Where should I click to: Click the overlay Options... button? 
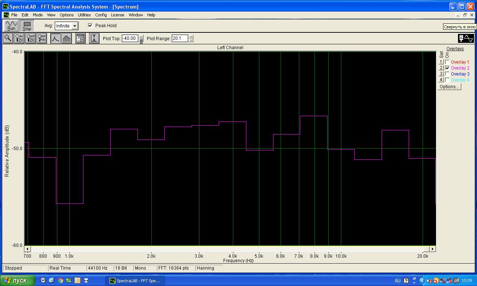pos(449,87)
